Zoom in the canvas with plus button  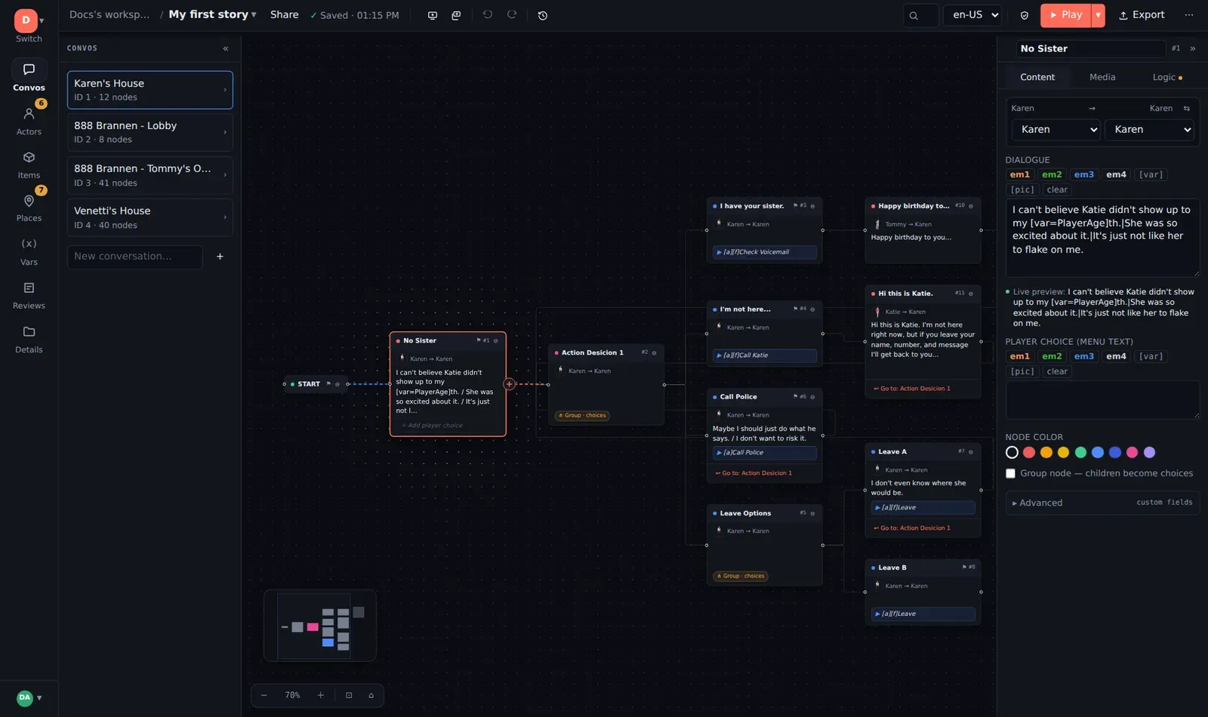[320, 695]
